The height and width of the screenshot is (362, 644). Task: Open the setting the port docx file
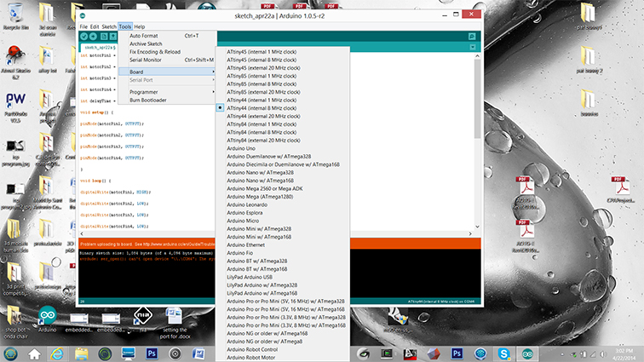[x=174, y=323]
